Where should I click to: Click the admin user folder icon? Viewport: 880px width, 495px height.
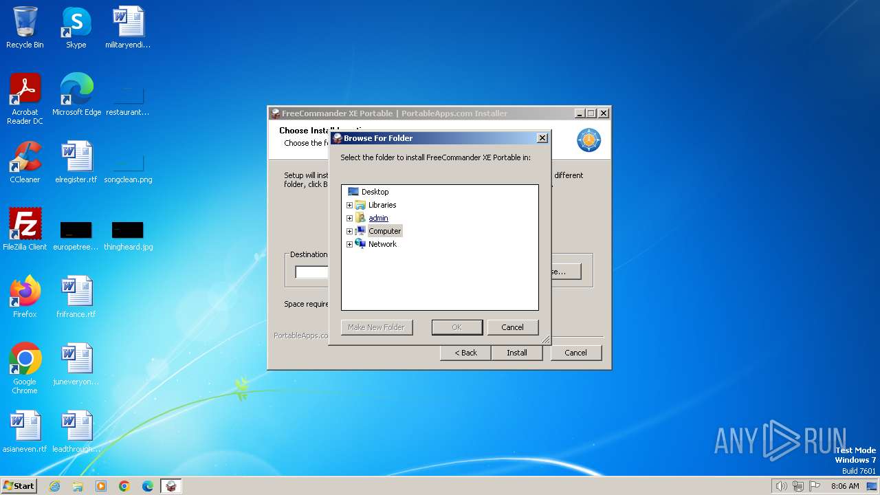click(x=360, y=218)
